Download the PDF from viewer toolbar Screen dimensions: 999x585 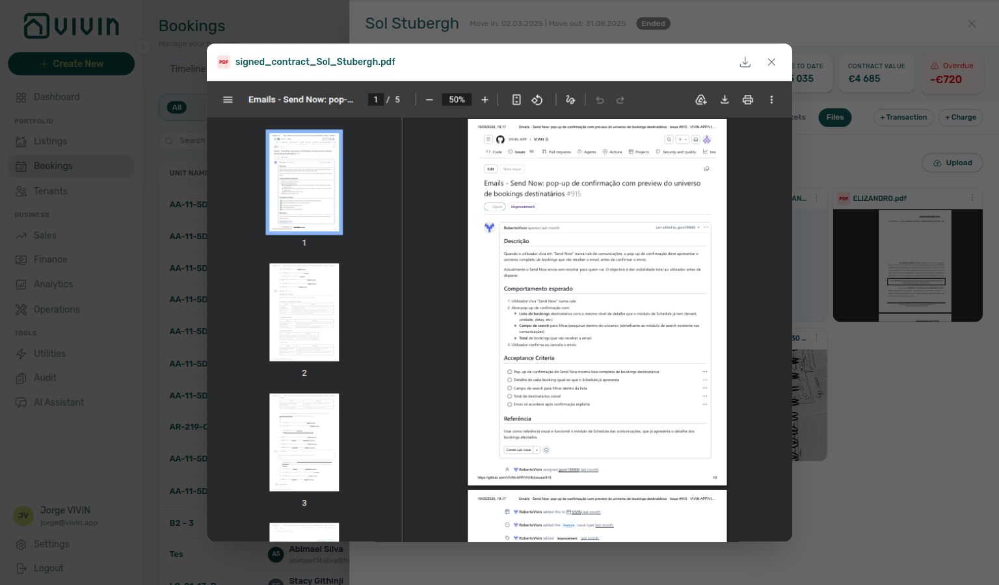point(725,99)
